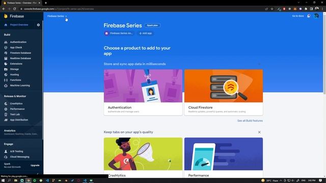Open Chrome three-dot menu
The height and width of the screenshot is (183, 326).
pyautogui.click(x=322, y=9)
